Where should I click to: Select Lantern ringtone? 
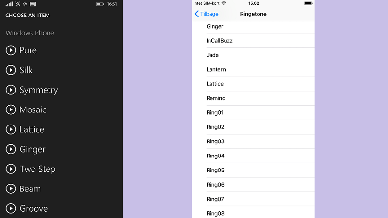click(253, 69)
